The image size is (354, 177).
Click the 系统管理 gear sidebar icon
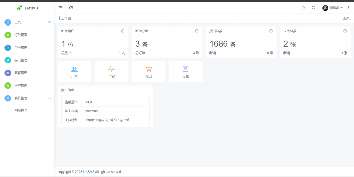[x=8, y=98]
